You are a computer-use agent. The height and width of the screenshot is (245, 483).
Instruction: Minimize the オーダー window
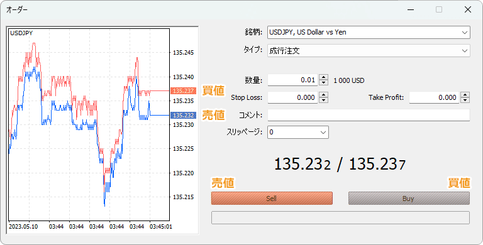pos(411,9)
